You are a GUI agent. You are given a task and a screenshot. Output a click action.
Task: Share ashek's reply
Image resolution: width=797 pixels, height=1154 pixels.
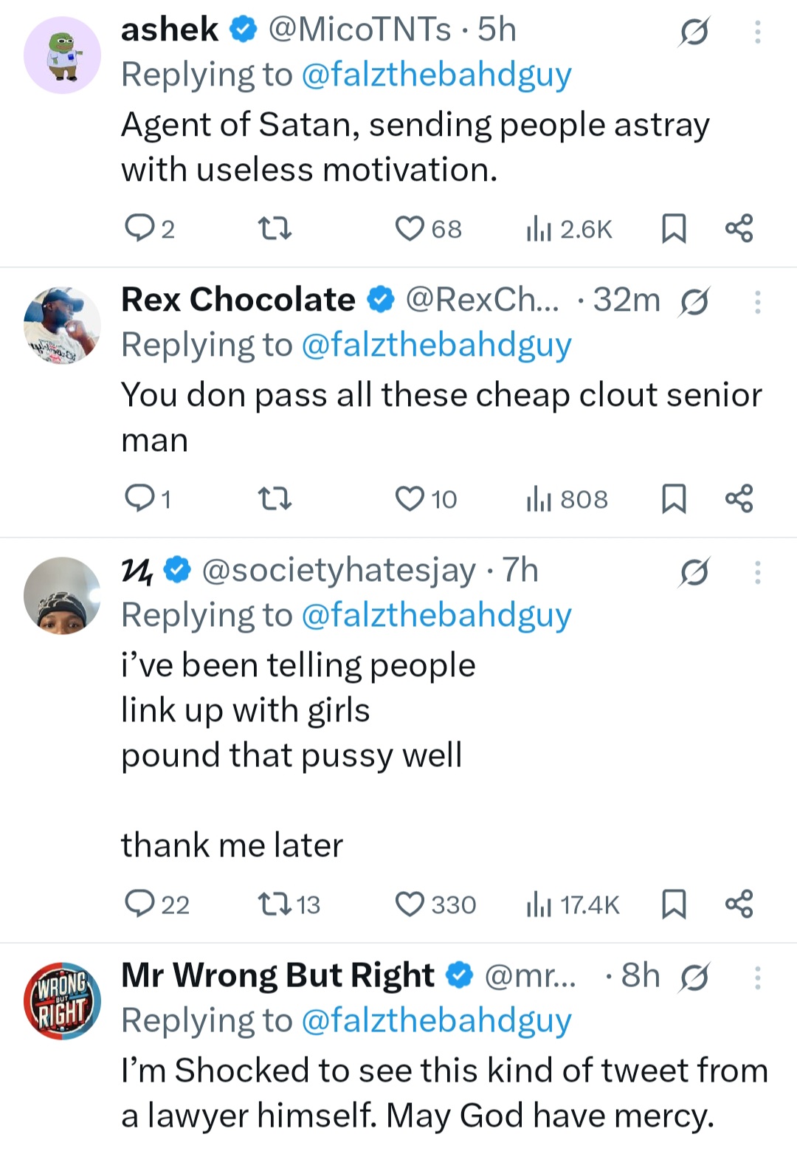(x=739, y=229)
